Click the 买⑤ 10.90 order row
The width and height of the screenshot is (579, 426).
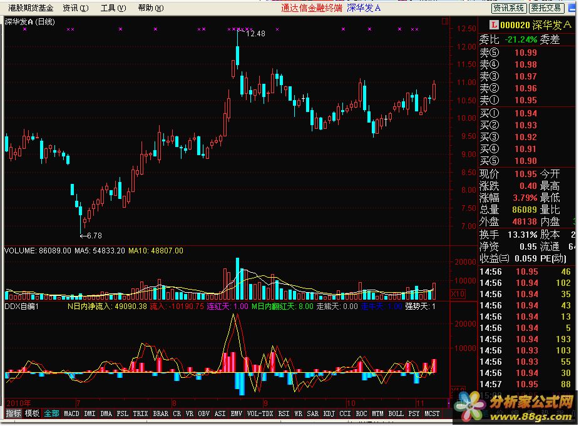pyautogui.click(x=508, y=161)
